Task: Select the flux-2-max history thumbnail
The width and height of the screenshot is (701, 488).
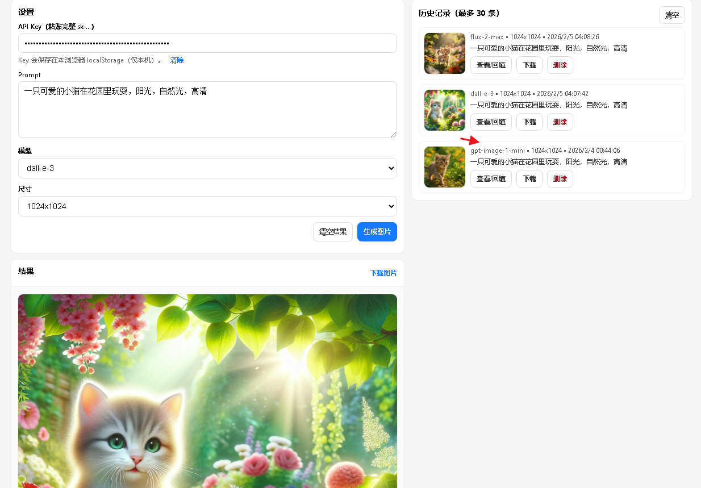Action: [445, 53]
